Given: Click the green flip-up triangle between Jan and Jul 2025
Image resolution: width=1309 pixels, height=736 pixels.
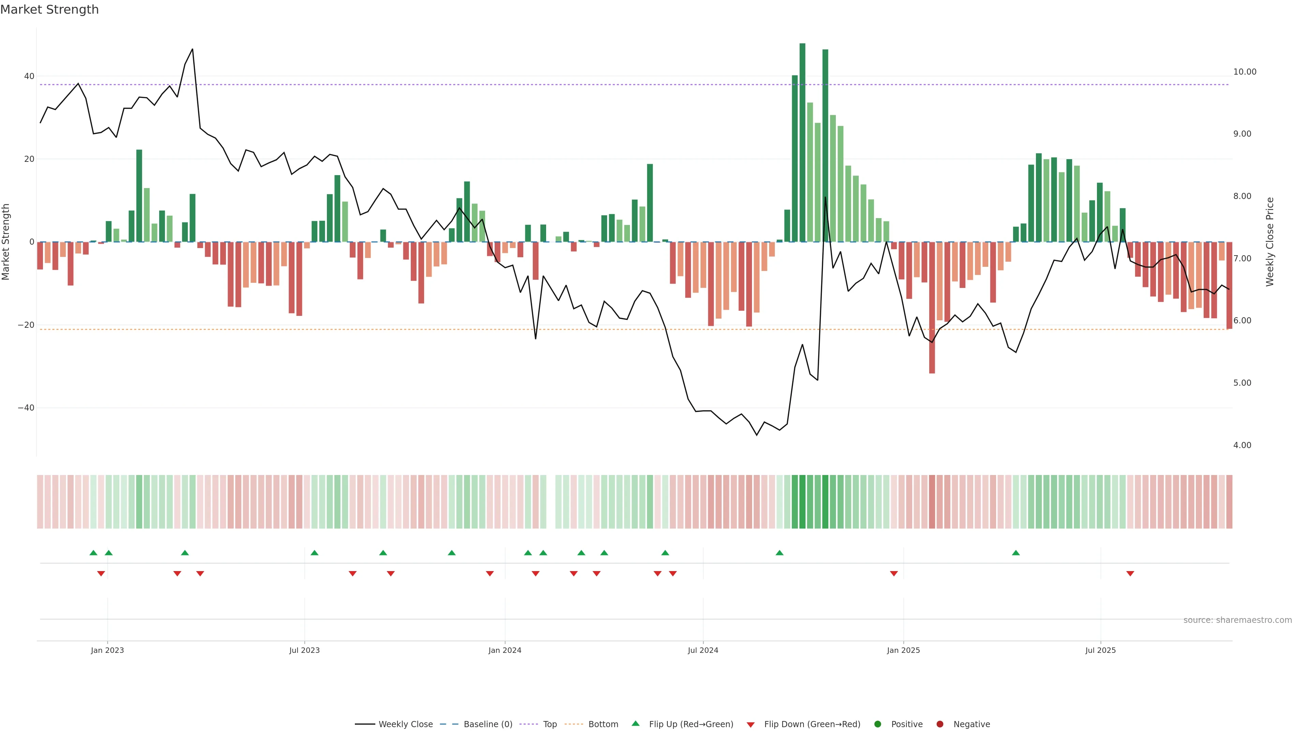Looking at the screenshot, I should coord(1016,553).
